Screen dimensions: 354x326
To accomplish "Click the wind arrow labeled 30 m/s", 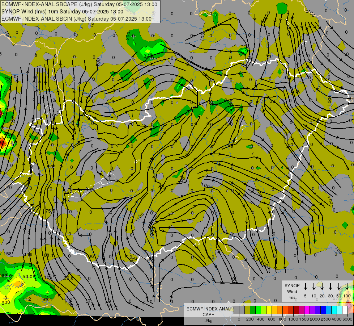I will point(330,287).
